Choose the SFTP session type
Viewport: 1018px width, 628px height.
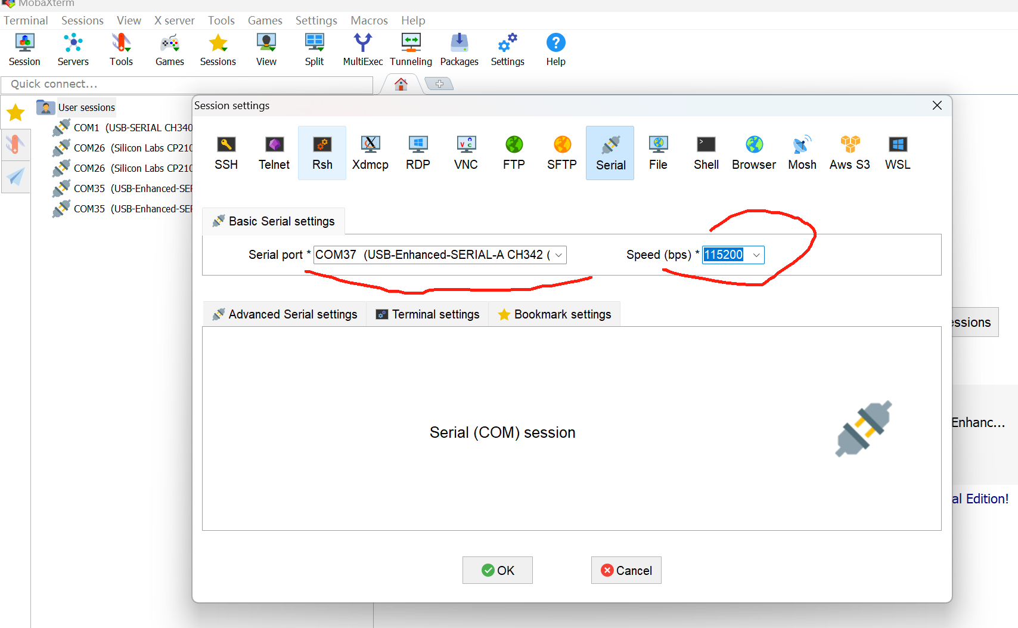[x=562, y=153]
